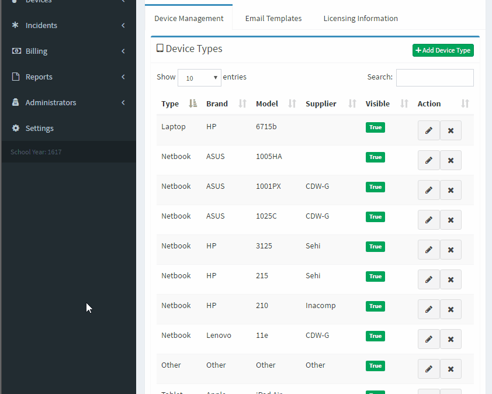
Task: Delete the Lenovo 11e netbook entry
Action: [x=451, y=339]
